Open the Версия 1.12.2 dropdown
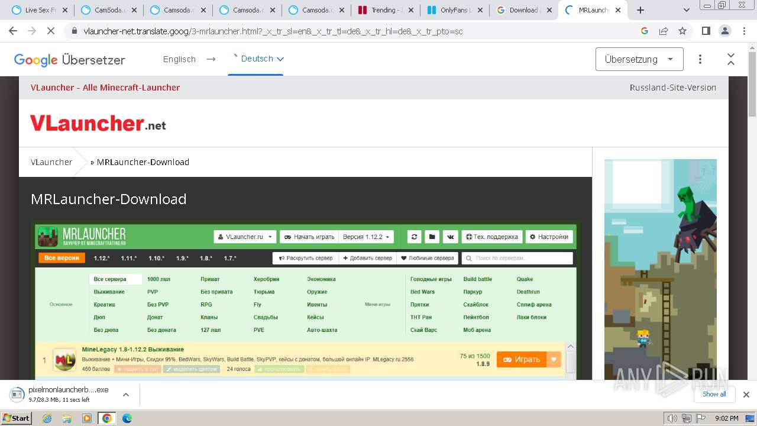This screenshot has height=426, width=757. 366,237
